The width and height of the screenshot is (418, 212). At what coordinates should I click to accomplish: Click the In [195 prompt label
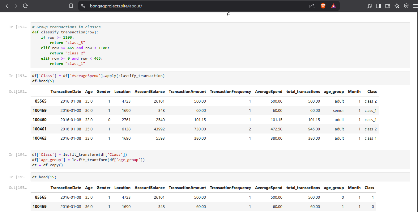pos(18,177)
